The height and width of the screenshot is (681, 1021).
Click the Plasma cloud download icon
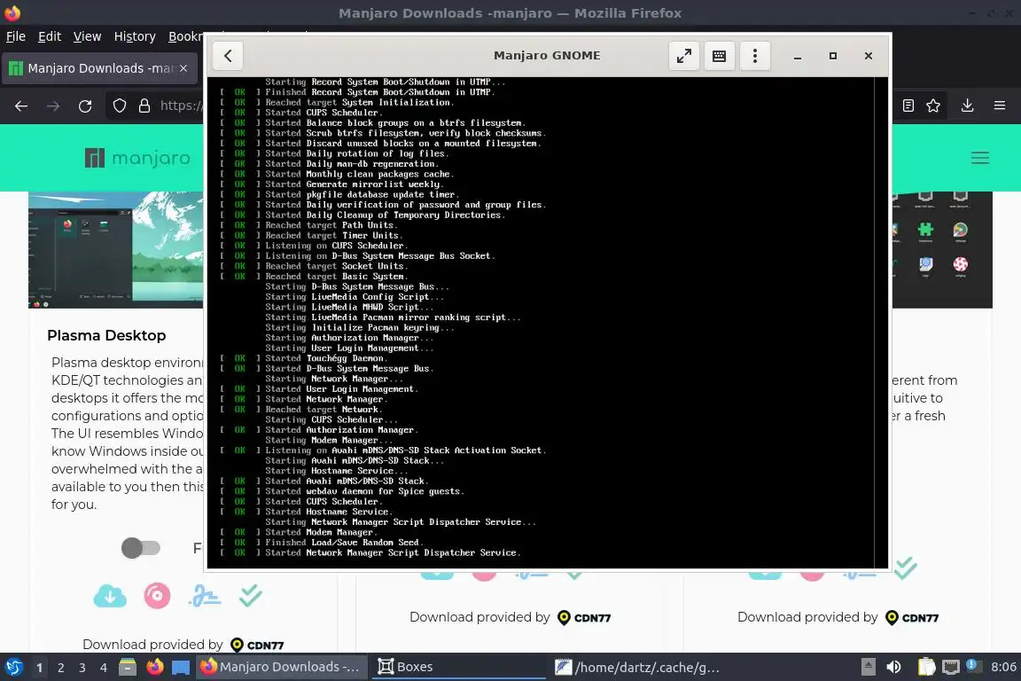pos(110,596)
